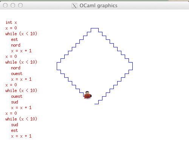The height and width of the screenshot is (155, 189).
Task: Click the "int x" declaration line
Action: tap(11, 22)
